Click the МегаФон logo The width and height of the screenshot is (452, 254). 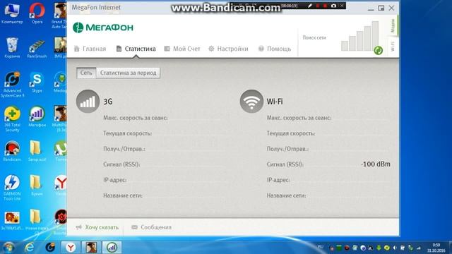pyautogui.click(x=103, y=28)
